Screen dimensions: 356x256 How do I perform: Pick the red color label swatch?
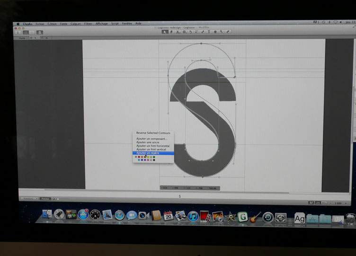(139, 157)
